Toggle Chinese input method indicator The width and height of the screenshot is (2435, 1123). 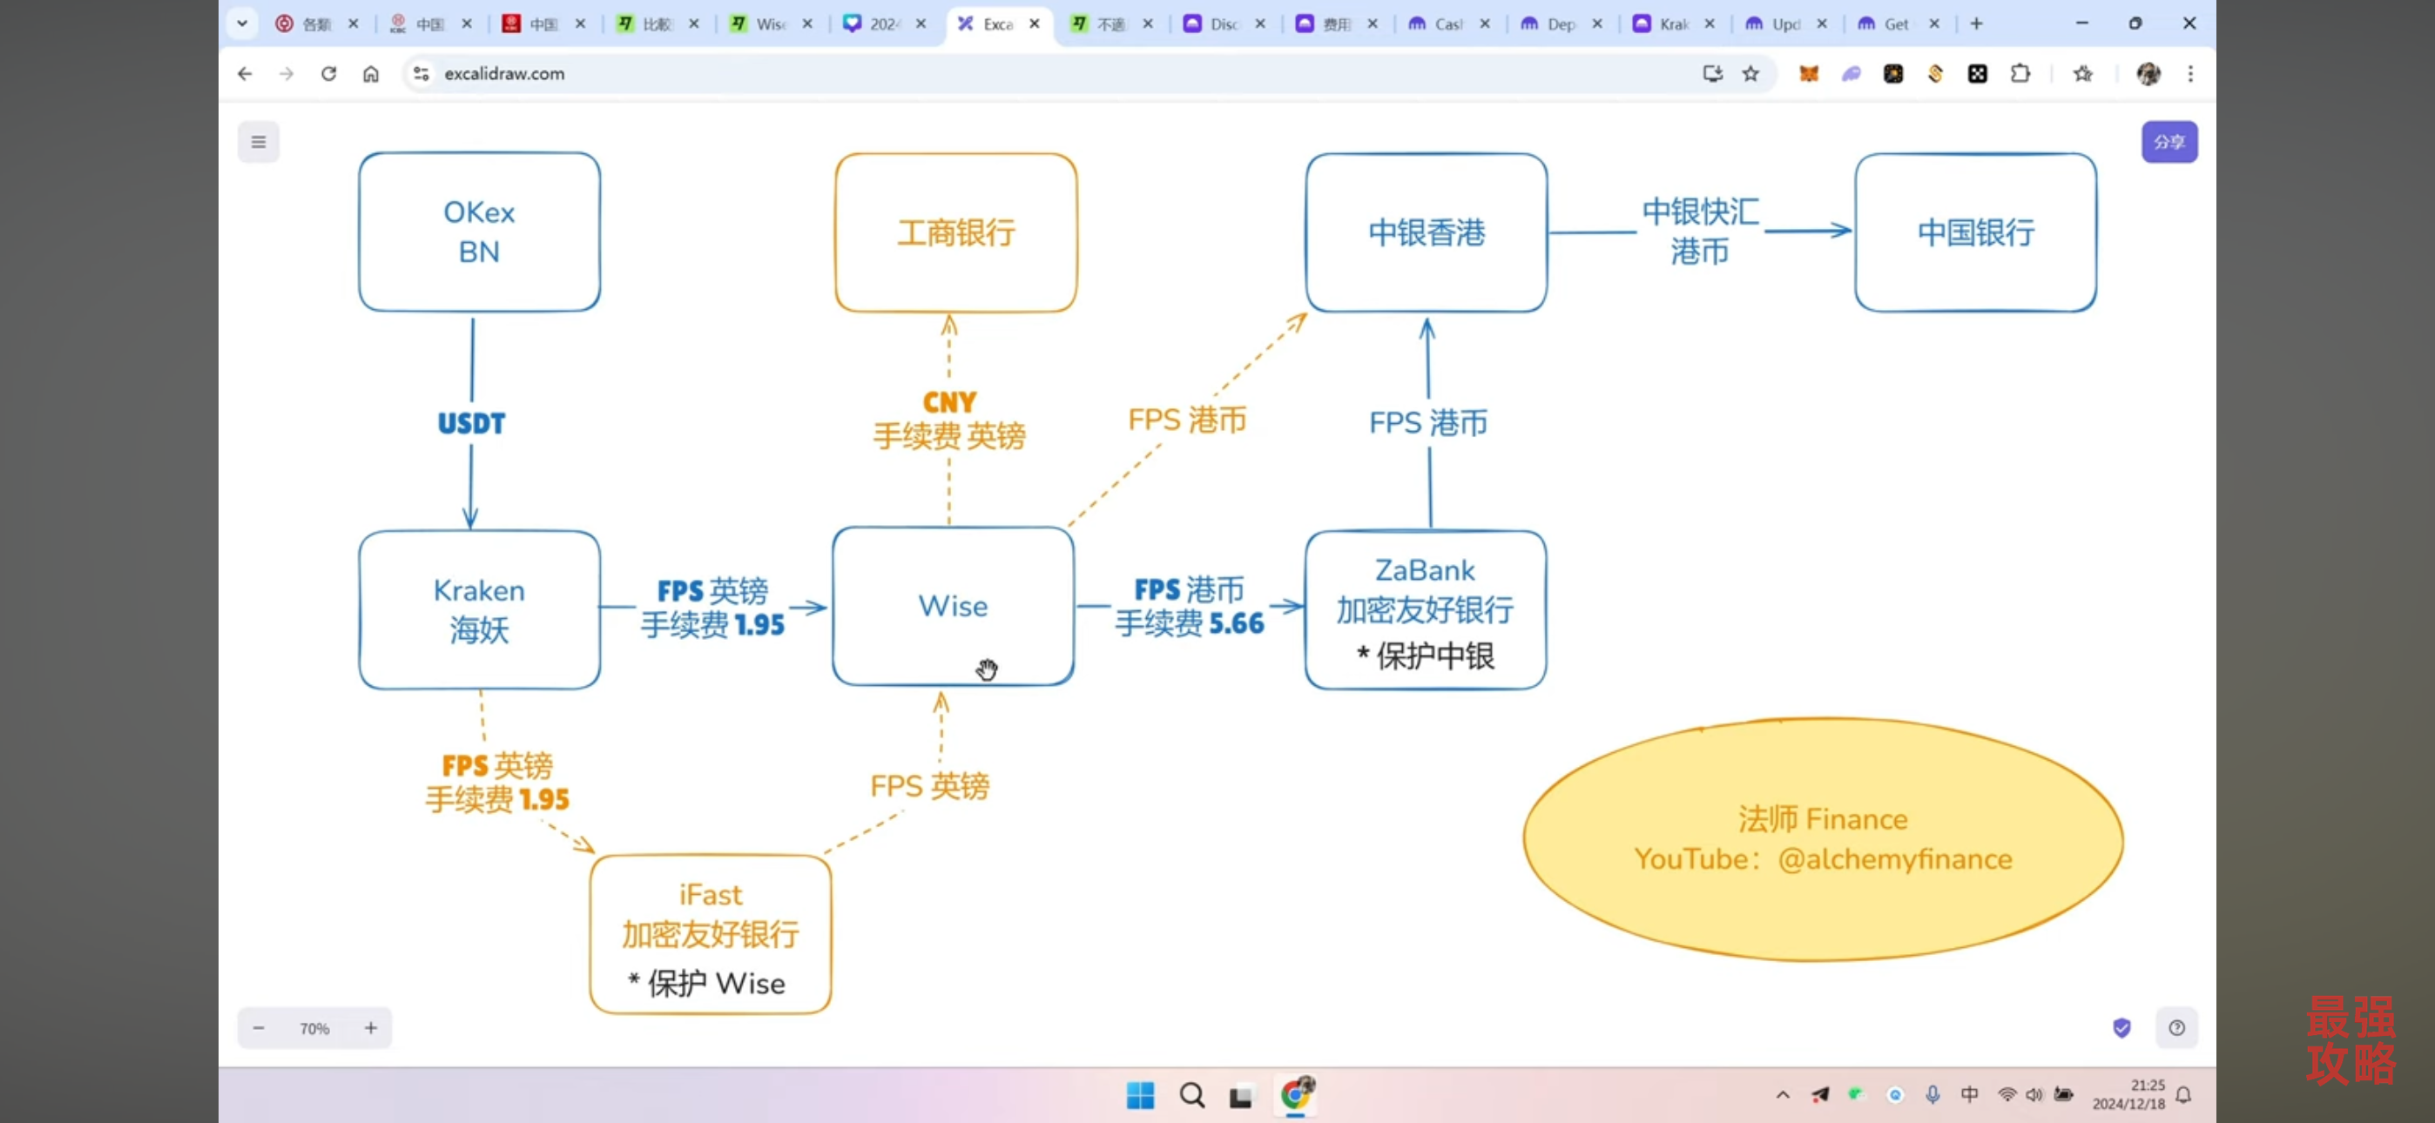[x=1969, y=1094]
